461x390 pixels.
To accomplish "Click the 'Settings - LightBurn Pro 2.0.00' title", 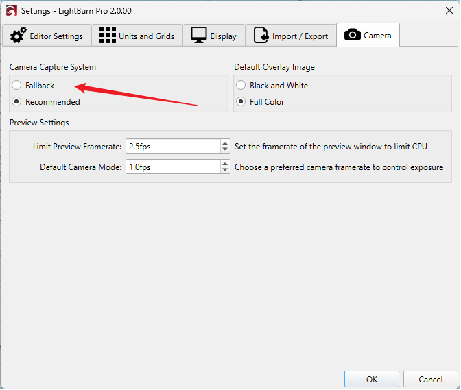I will [76, 11].
